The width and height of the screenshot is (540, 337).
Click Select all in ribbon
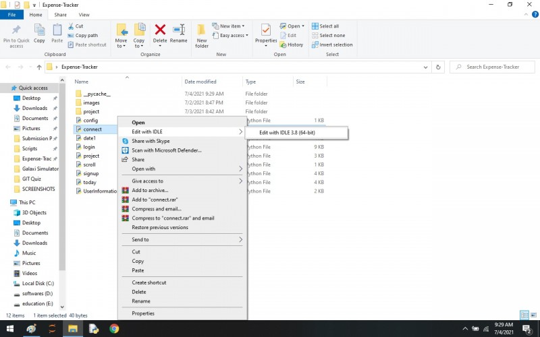(x=325, y=26)
